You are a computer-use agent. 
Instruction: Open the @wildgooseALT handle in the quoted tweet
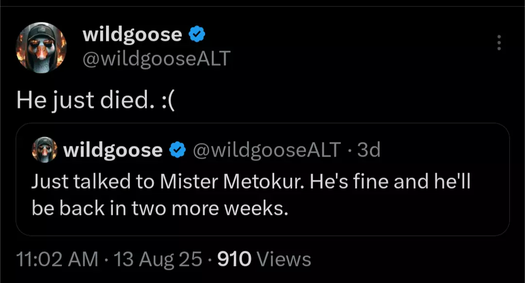[267, 150]
